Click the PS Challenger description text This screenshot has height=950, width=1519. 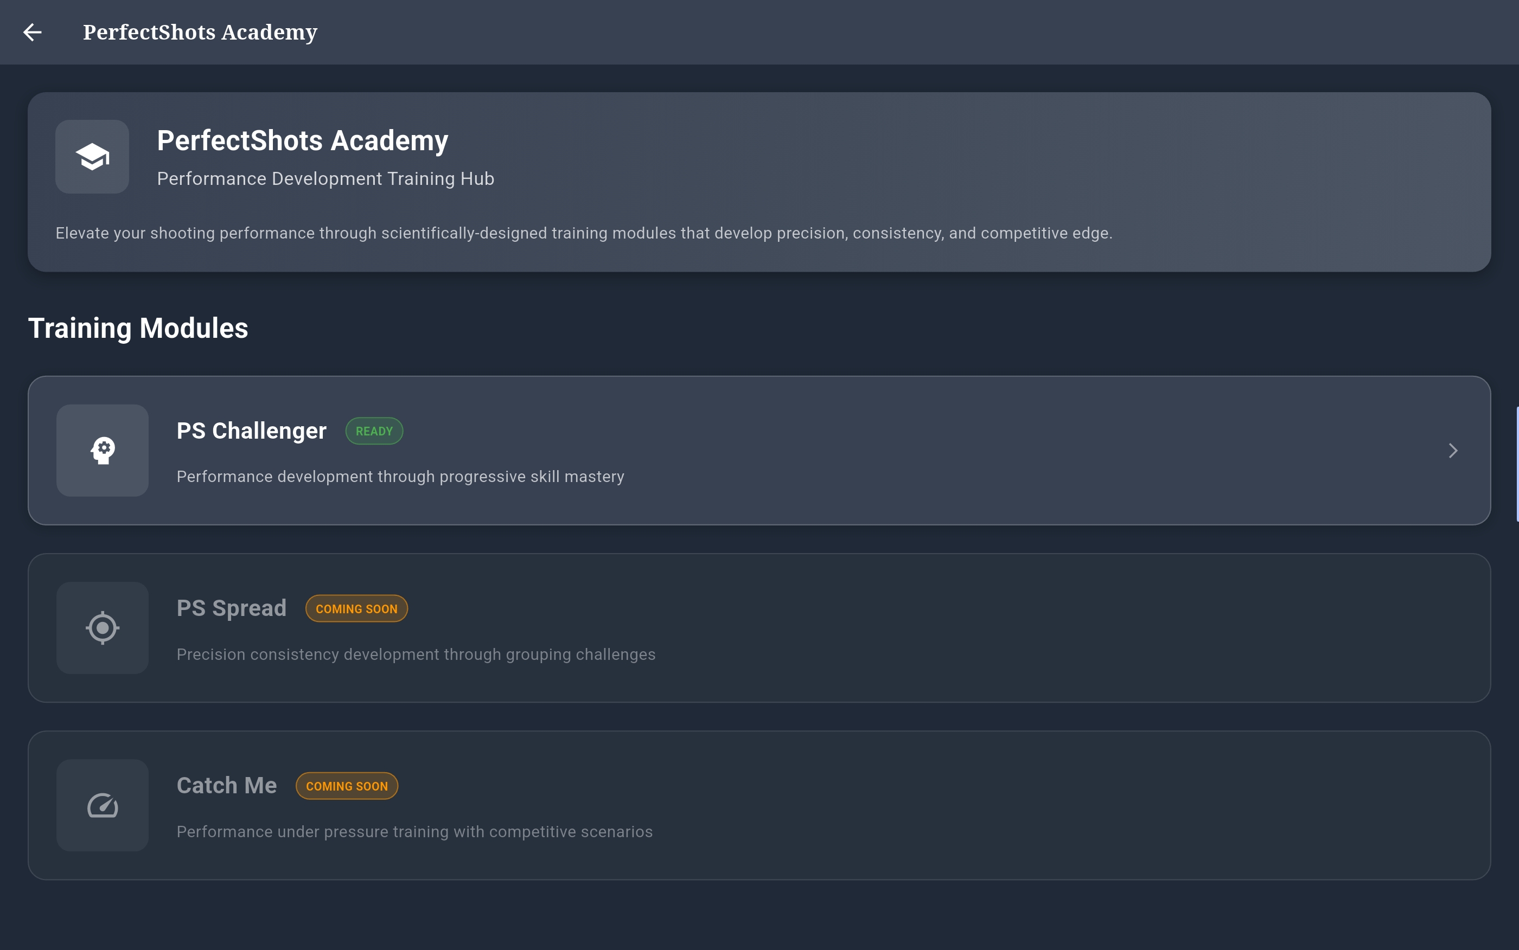400,477
